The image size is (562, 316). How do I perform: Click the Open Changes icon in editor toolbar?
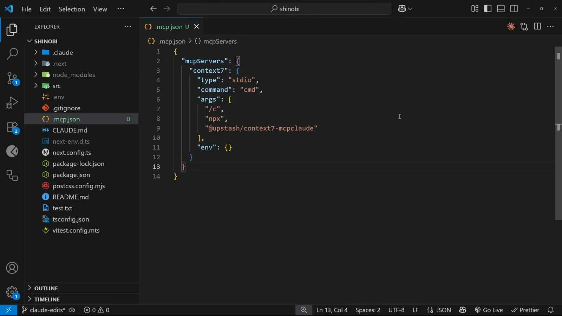click(x=524, y=27)
